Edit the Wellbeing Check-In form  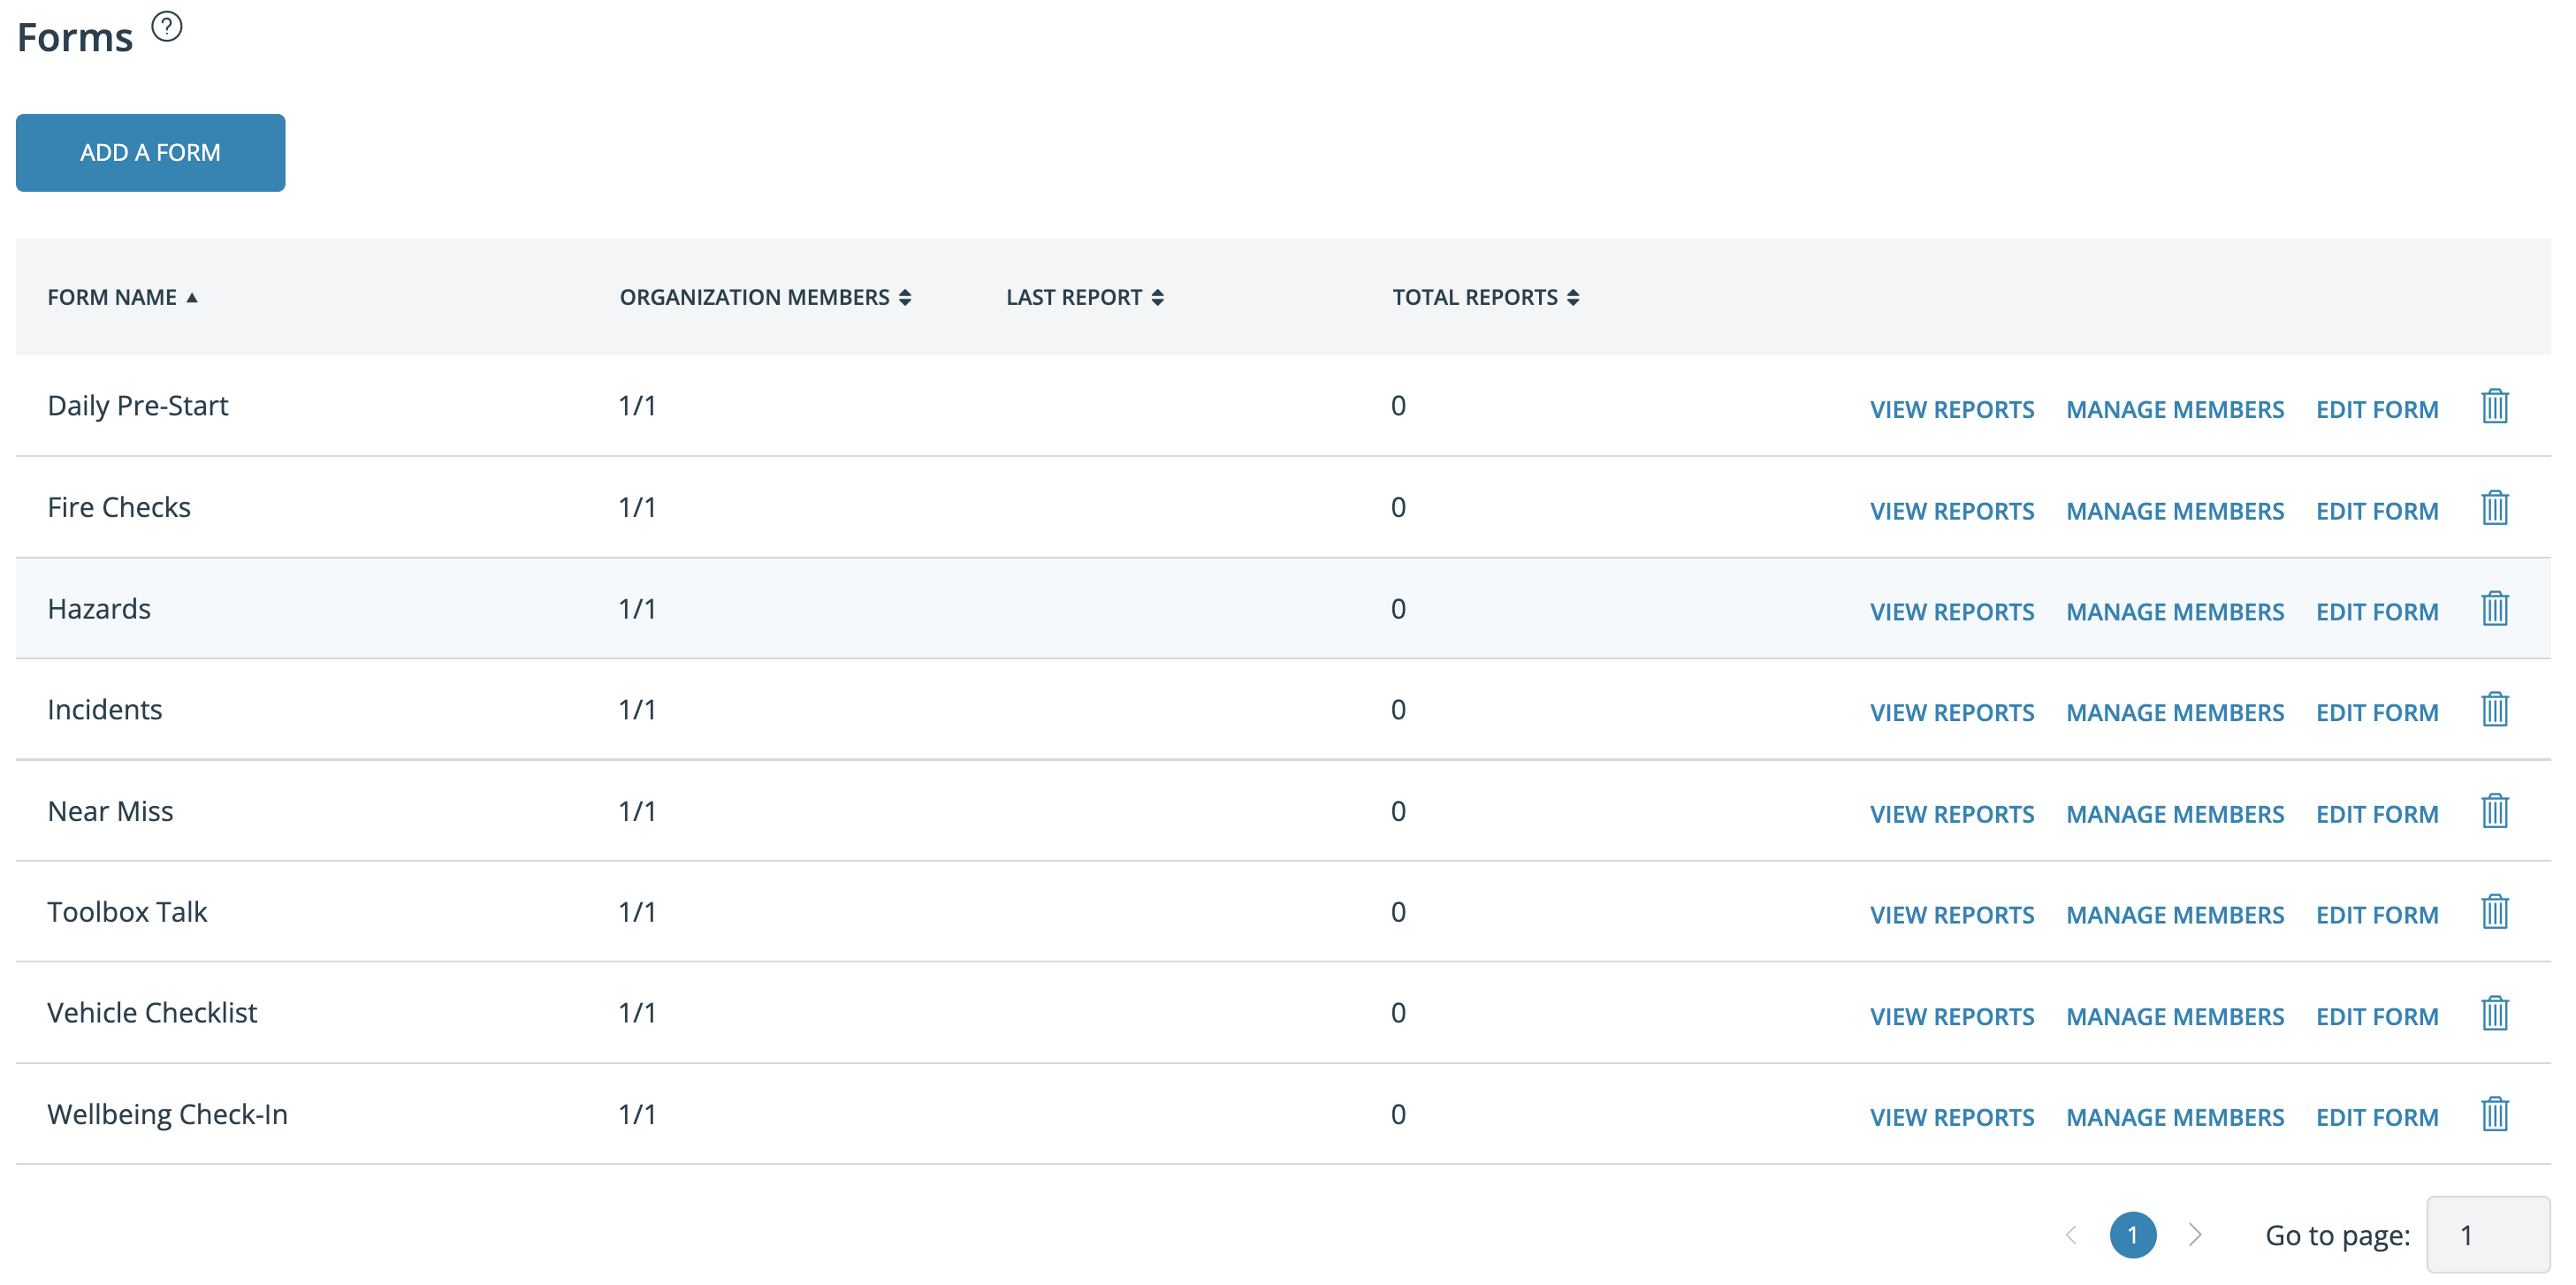[2377, 1118]
